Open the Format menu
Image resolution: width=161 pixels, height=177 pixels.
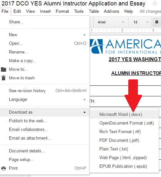(x=62, y=12)
